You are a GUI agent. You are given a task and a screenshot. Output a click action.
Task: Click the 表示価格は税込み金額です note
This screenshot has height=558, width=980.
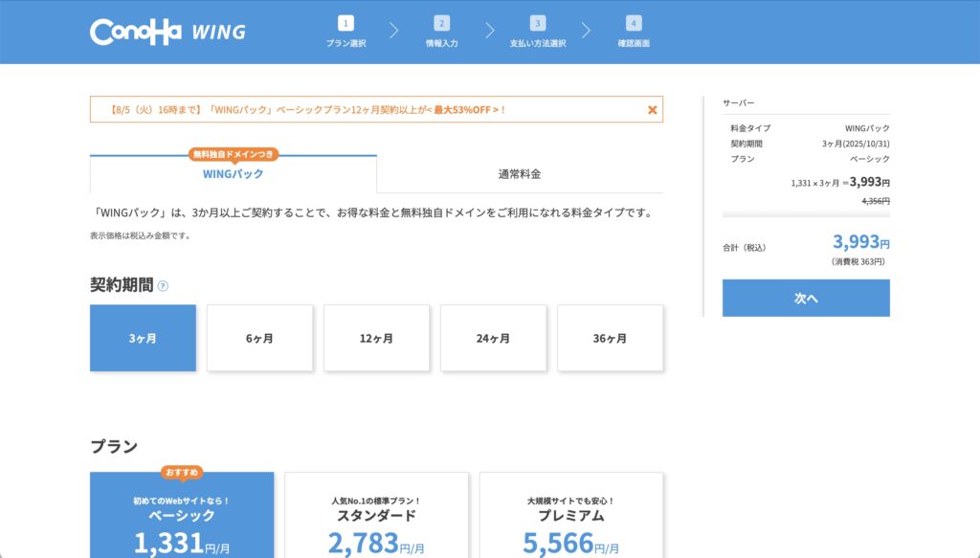(140, 235)
